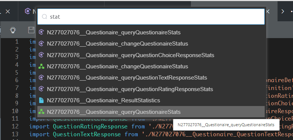Click purple hexagon icon beside queryQuestionTextResponseStats

pyautogui.click(x=41, y=77)
